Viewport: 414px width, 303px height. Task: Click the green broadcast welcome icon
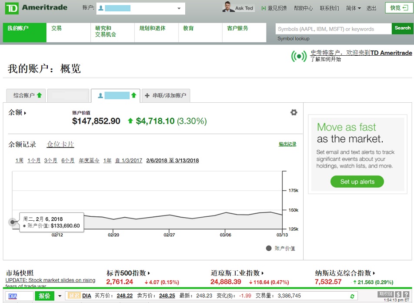[x=299, y=56]
